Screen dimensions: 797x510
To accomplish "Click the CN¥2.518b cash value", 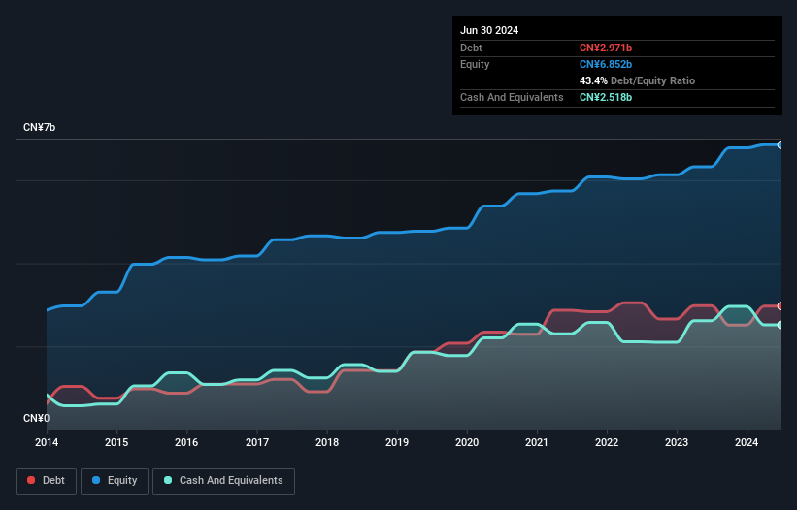I will [x=606, y=97].
